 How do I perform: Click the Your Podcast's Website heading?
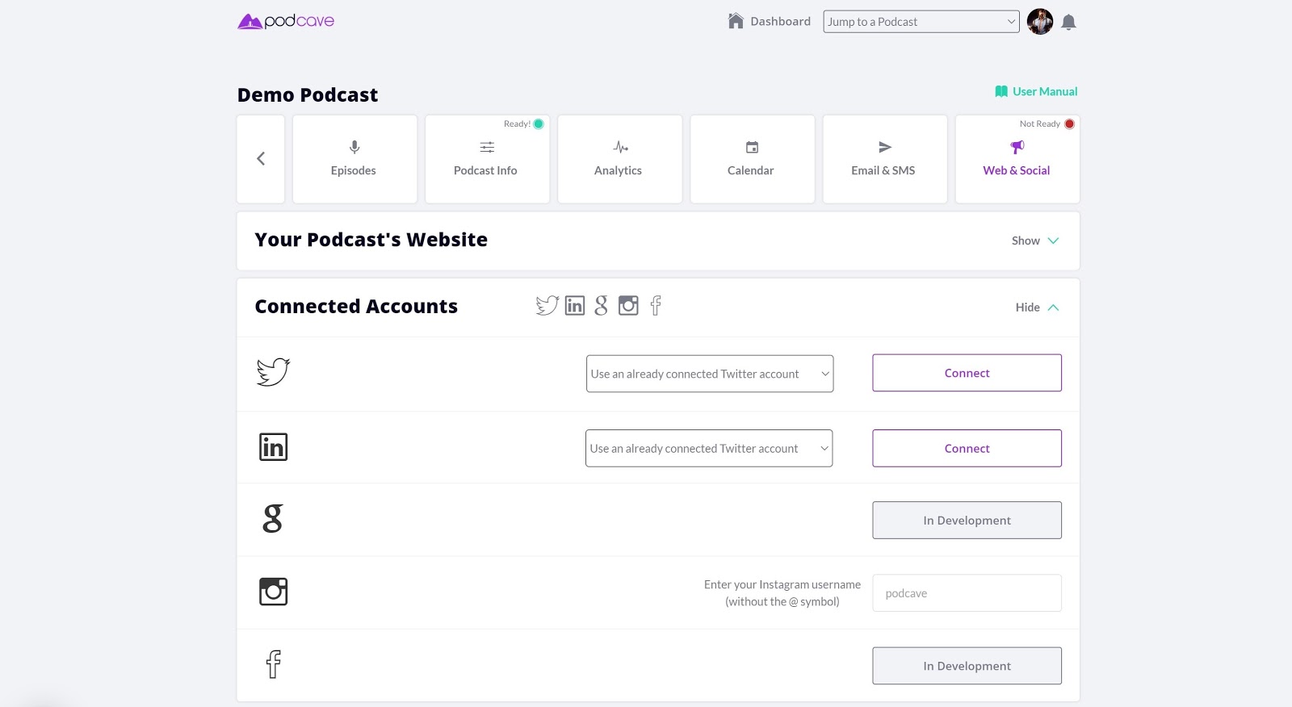pyautogui.click(x=371, y=240)
